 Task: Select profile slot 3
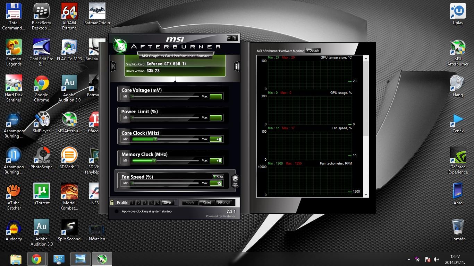[145, 203]
